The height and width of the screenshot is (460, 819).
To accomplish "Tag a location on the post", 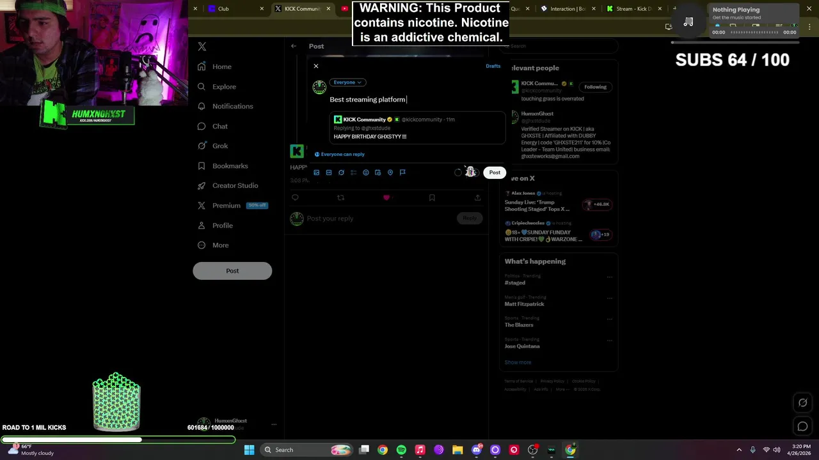I will (x=390, y=172).
